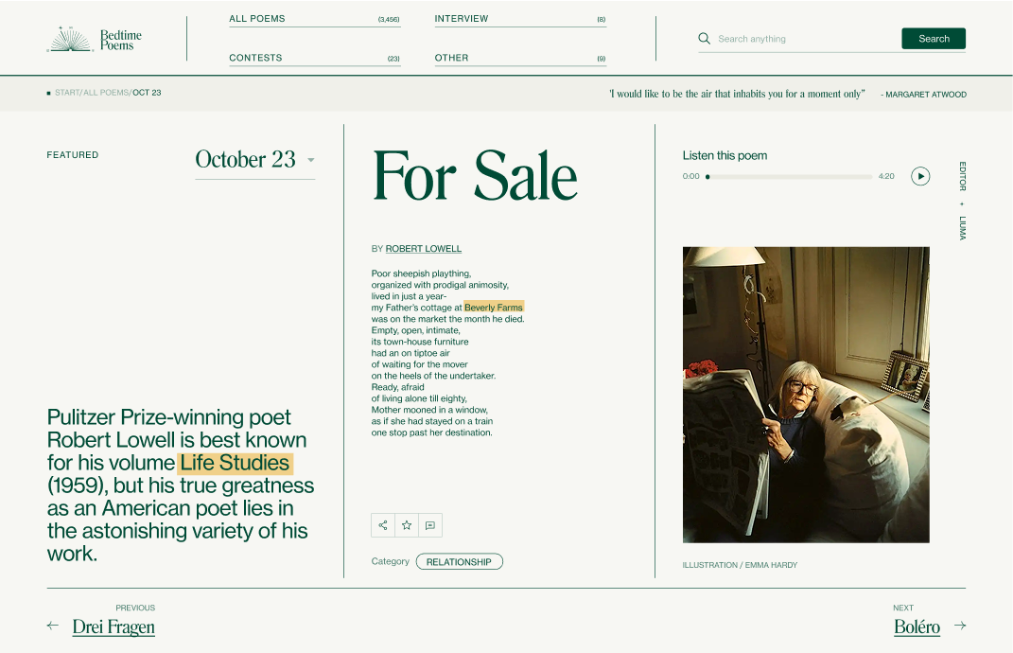Screen dimensions: 1013x653
Task: Click vertical EDITOR + LIUMA text
Action: click(x=962, y=201)
